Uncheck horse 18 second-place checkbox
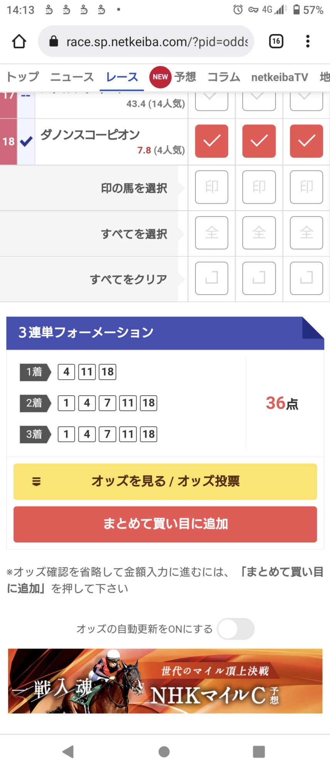This screenshot has width=330, height=772. (x=259, y=141)
